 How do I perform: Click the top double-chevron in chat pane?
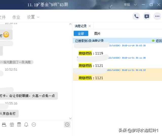70,24
